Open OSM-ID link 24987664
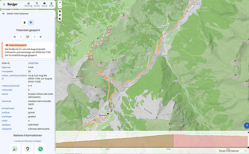Screen dimensions: 249x154 pyautogui.click(x=33, y=63)
